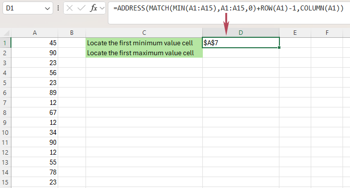This screenshot has height=188, width=350.
Task: Select row 4 header
Action: [x=5, y=73]
